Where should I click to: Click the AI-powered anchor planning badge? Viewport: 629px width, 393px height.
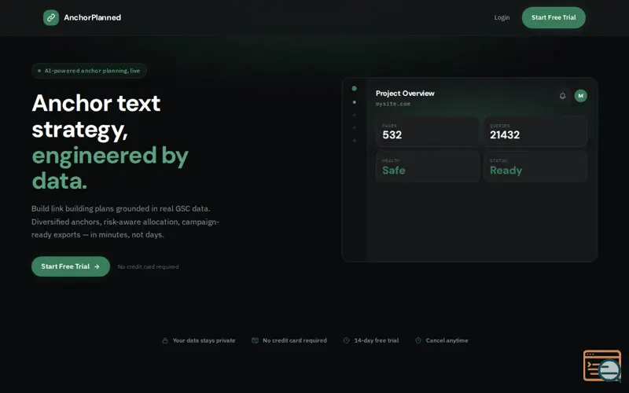click(x=89, y=71)
